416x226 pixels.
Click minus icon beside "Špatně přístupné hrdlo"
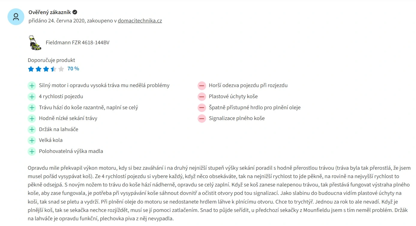tap(202, 107)
